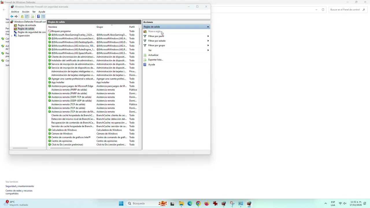Toggle the show/hide console tree icon

(27, 16)
